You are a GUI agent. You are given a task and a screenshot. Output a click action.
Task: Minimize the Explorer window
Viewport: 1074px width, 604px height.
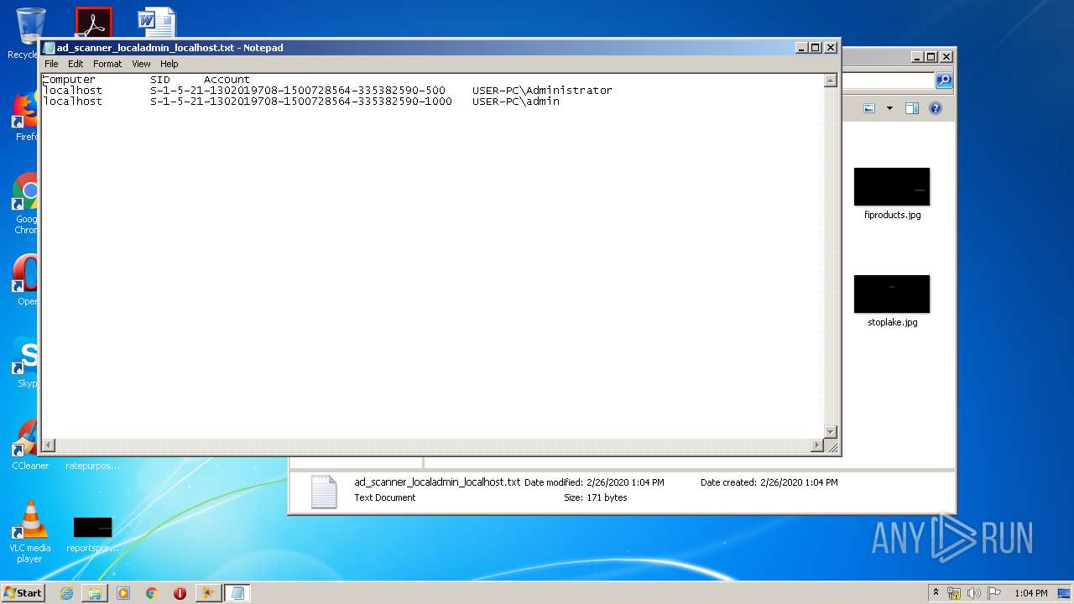click(915, 57)
